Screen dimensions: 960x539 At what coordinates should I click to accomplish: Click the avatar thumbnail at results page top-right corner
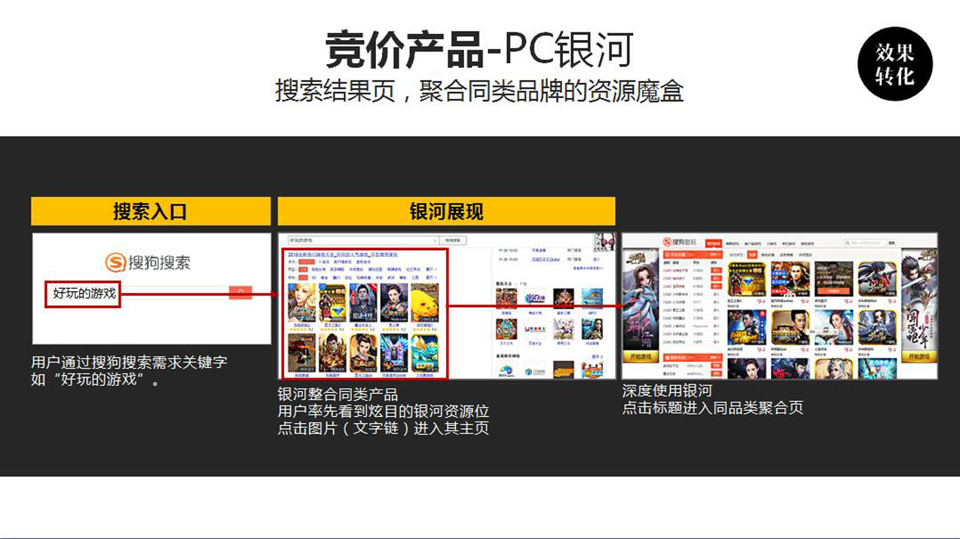(x=604, y=241)
